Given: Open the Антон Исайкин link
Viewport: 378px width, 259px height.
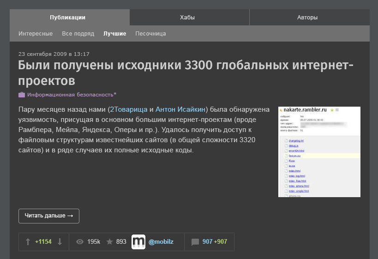Looking at the screenshot, I should point(180,109).
